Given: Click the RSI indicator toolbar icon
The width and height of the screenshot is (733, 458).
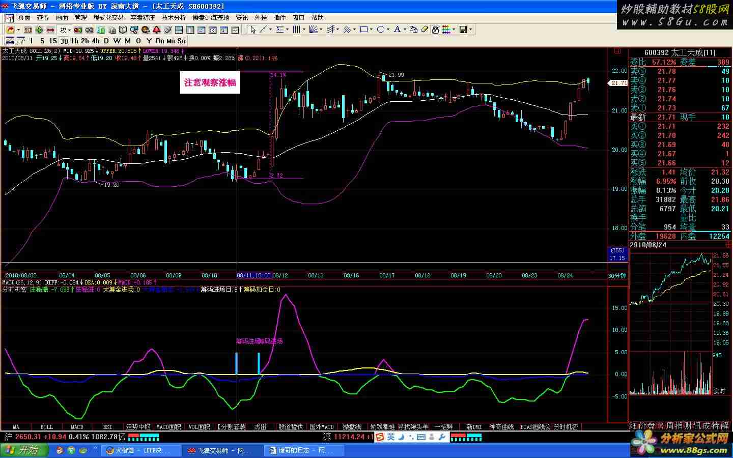Looking at the screenshot, I should tap(28, 30).
